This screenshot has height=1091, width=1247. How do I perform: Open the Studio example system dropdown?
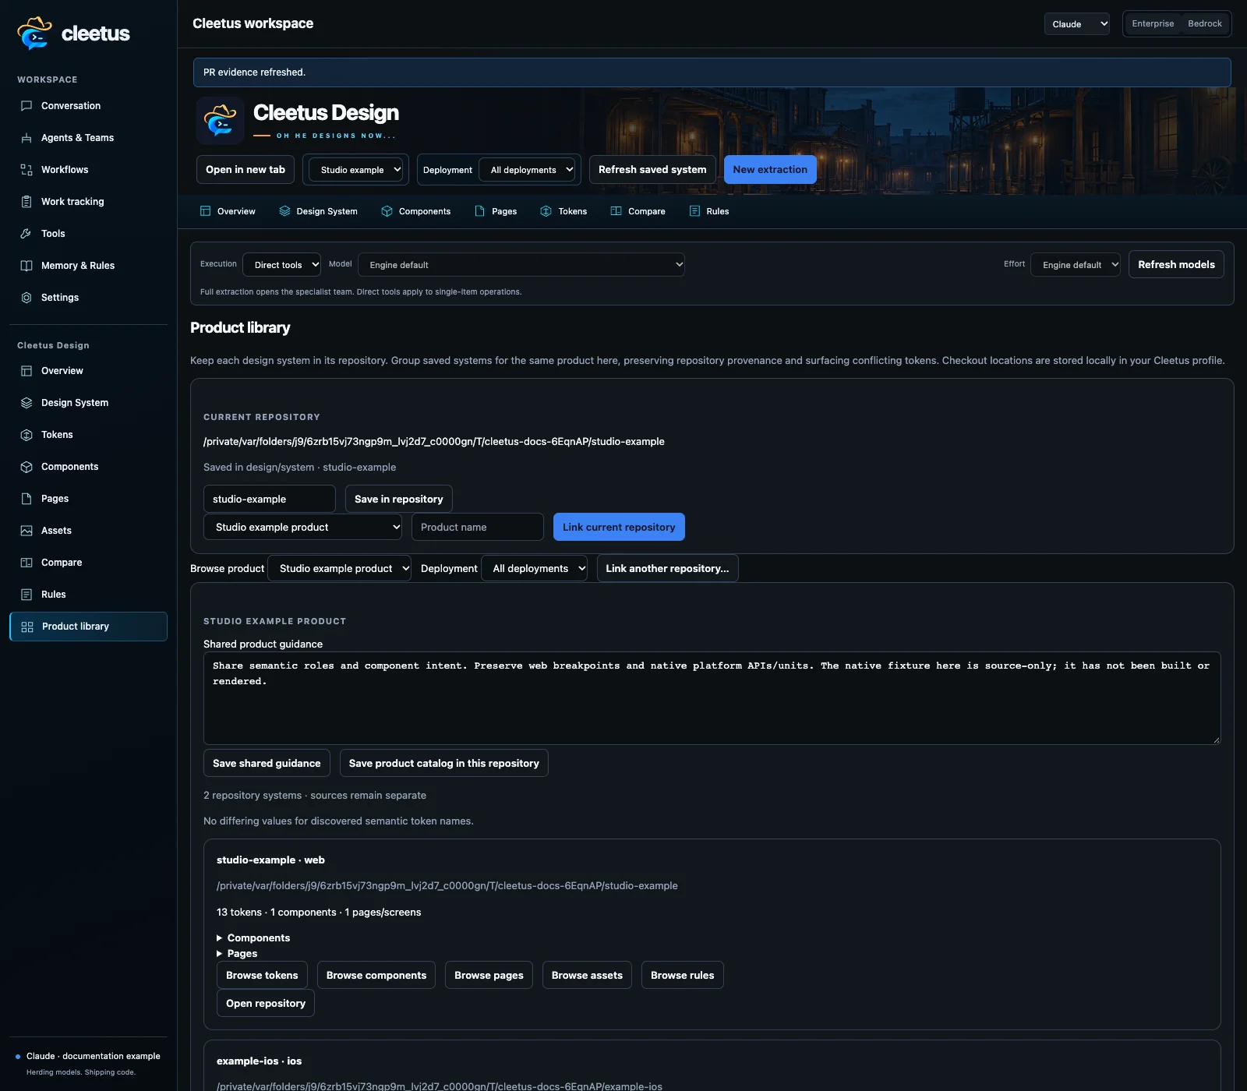click(356, 170)
